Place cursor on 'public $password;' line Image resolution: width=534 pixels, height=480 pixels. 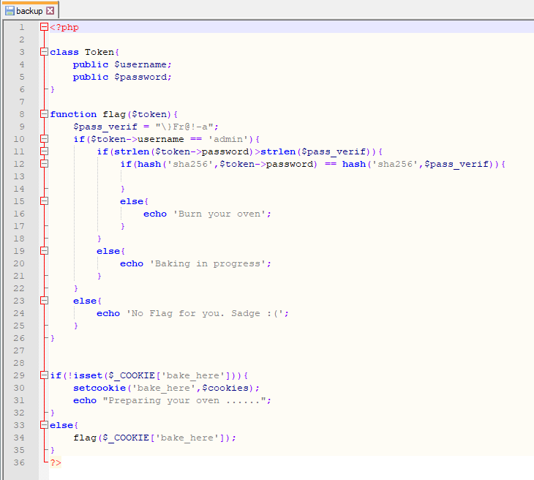click(x=122, y=77)
